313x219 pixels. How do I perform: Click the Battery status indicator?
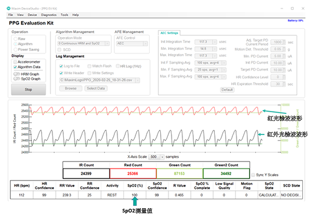pos(296,20)
